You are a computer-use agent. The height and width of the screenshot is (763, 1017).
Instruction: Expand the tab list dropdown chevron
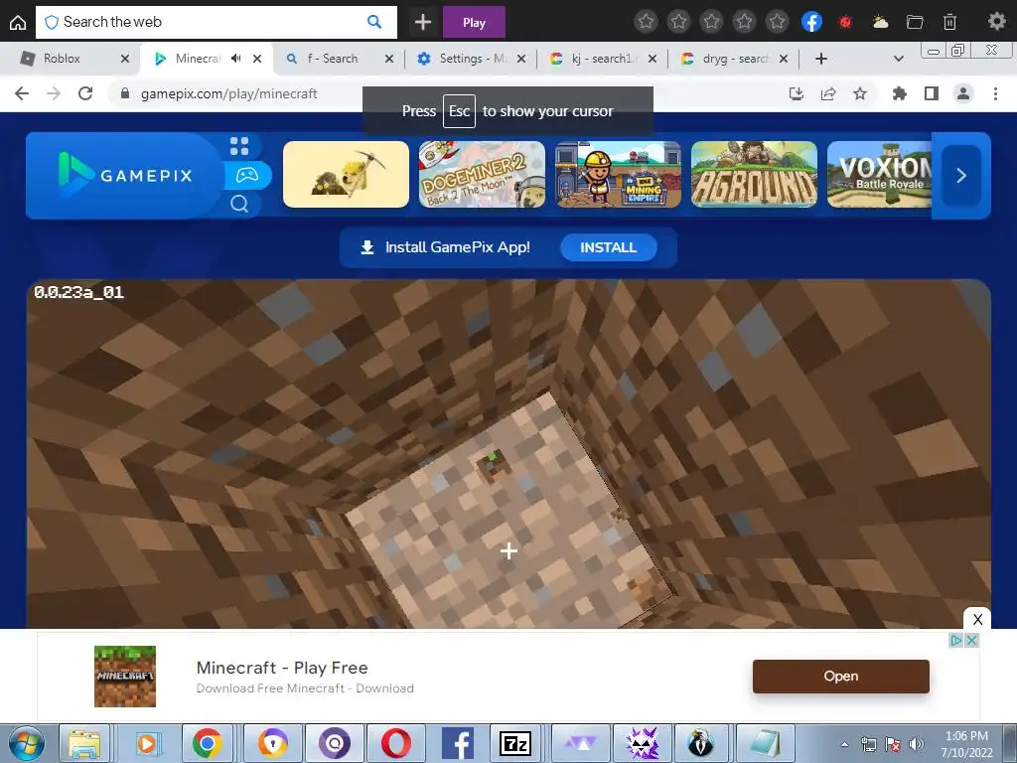[898, 59]
